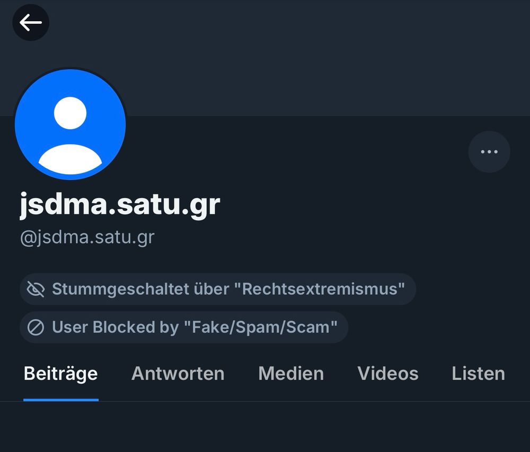Click the default profile avatar icon
The width and height of the screenshot is (530, 452).
[72, 123]
